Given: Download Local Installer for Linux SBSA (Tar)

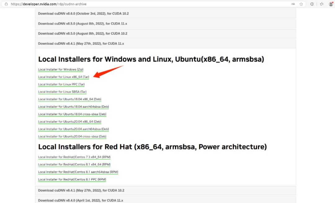Looking at the screenshot, I should [x=62, y=92].
